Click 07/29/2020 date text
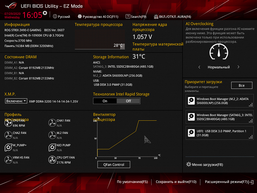The image size is (257, 193). [13, 14]
